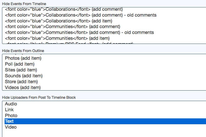The height and width of the screenshot is (137, 206).
Task: Choose the Link uploader option
Action: pos(9,110)
